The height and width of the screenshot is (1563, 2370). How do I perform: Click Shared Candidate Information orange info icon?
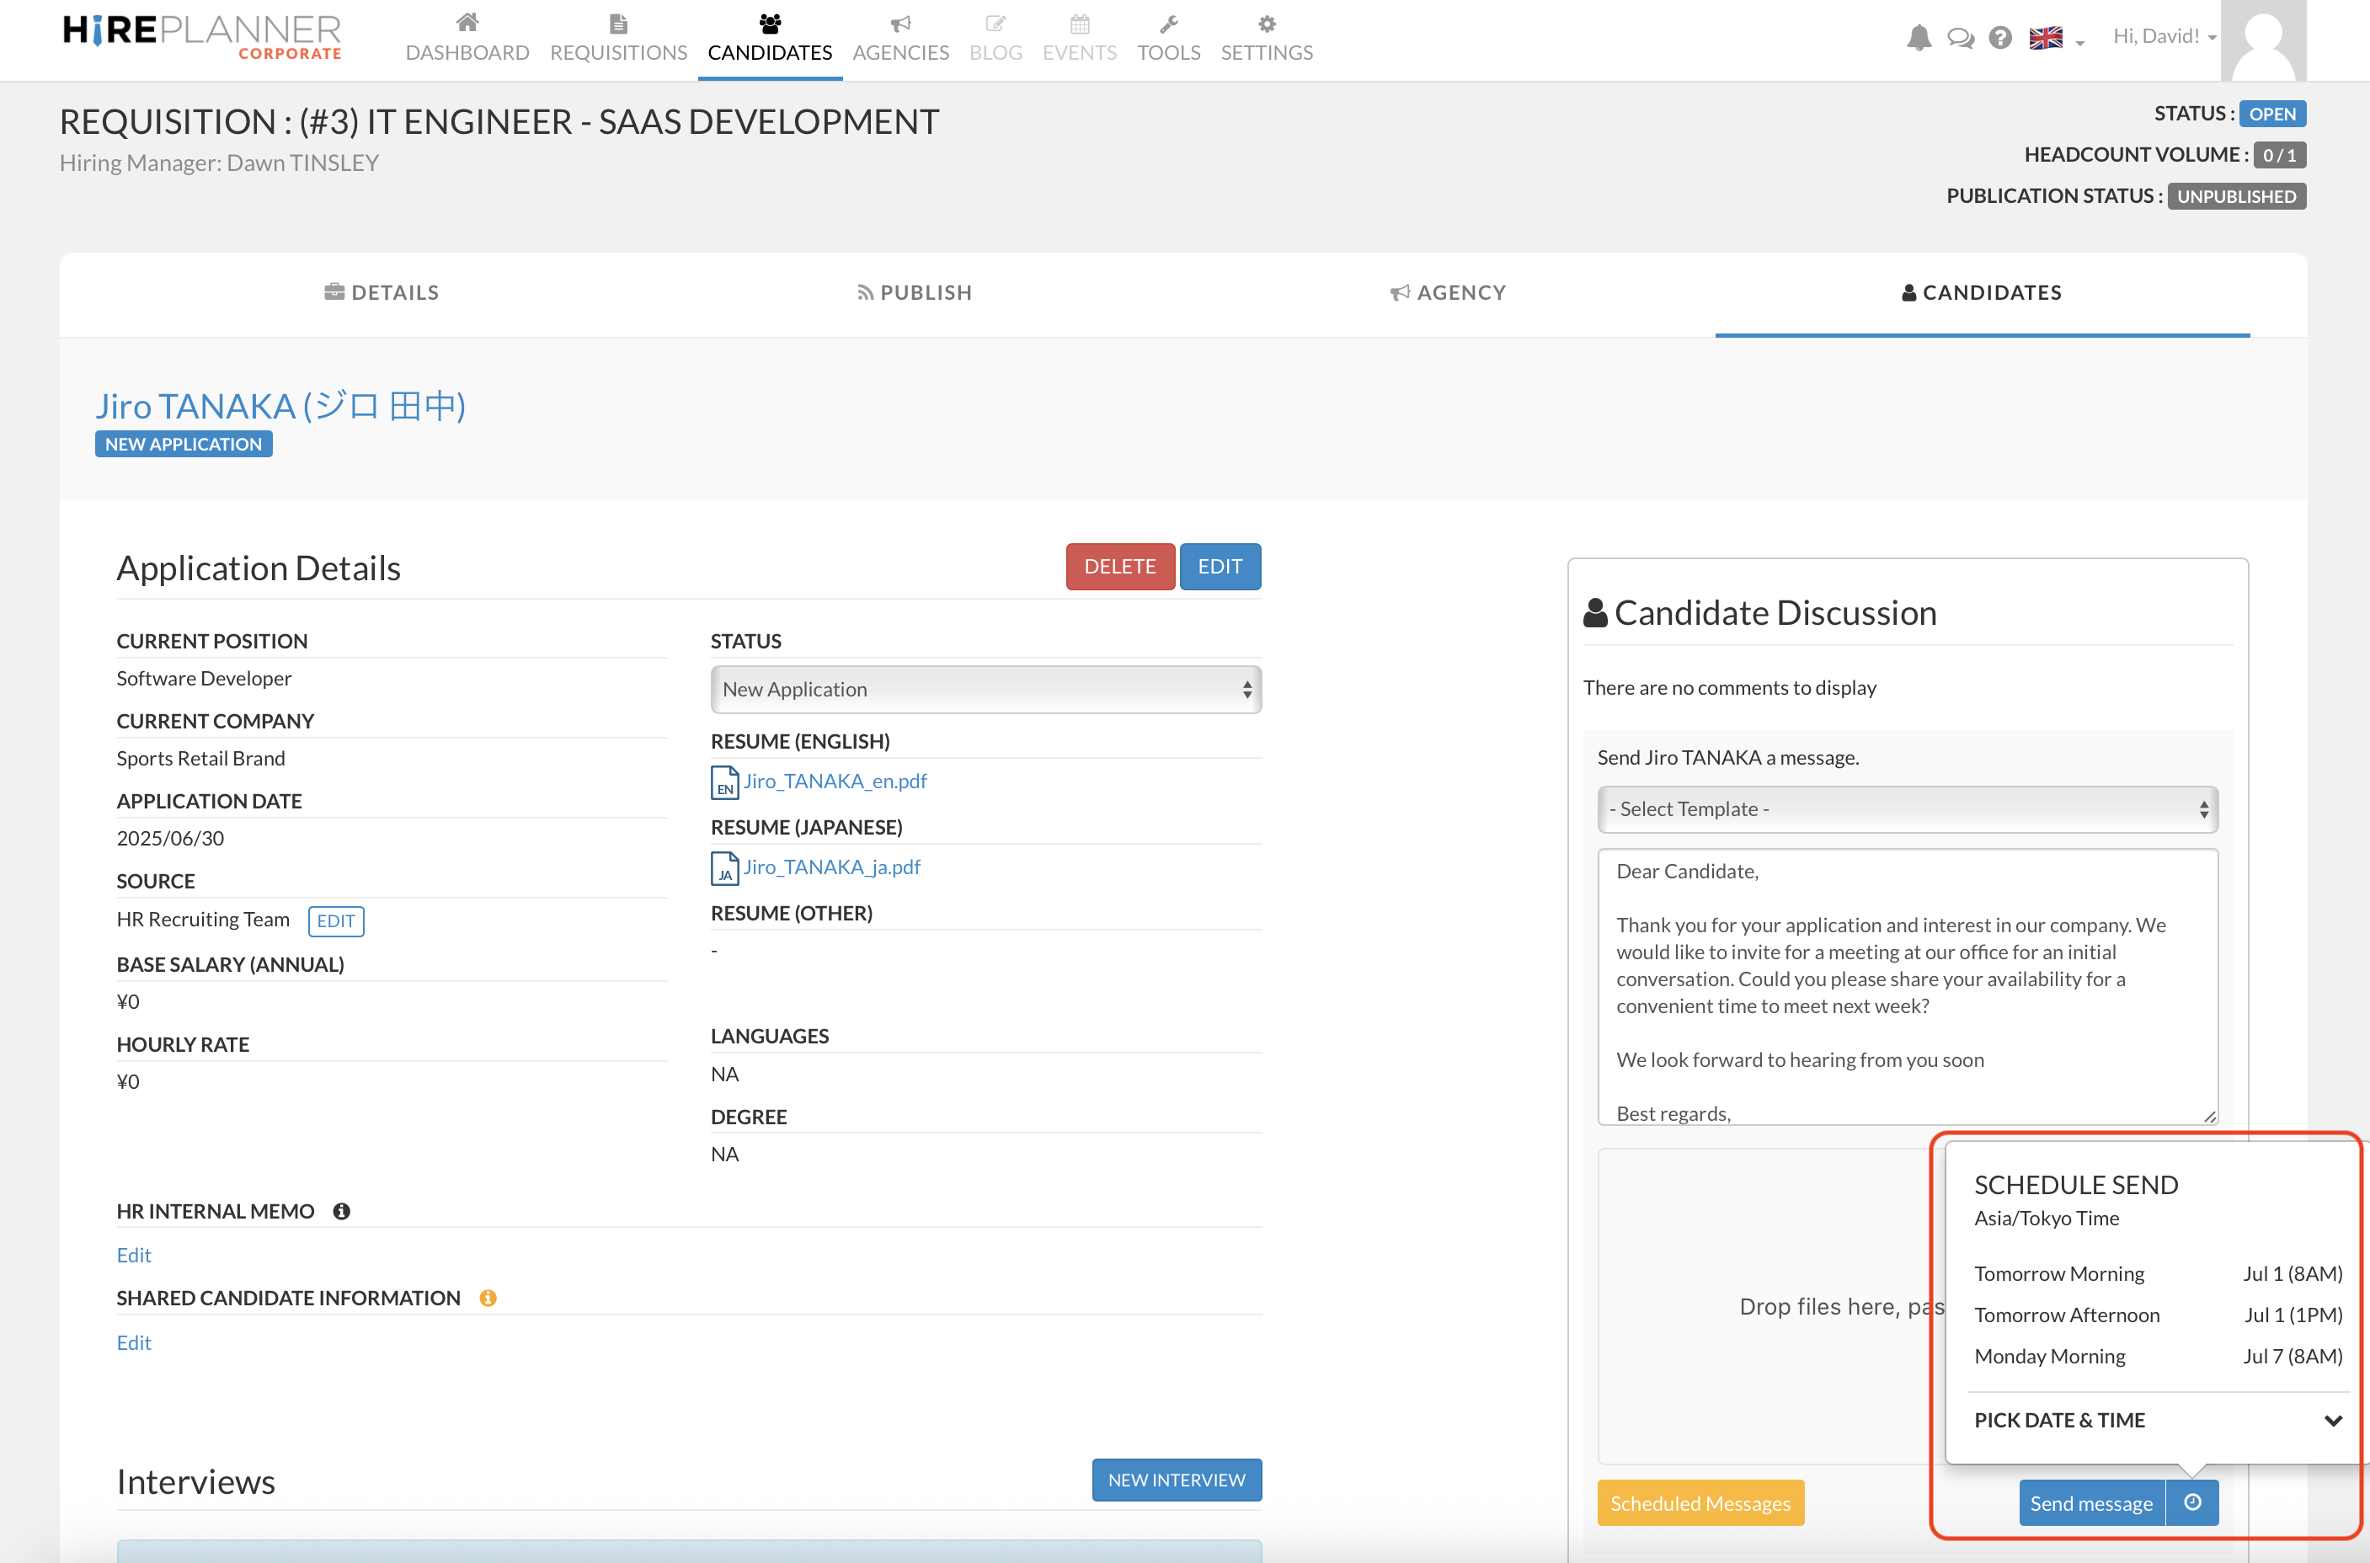pos(488,1298)
